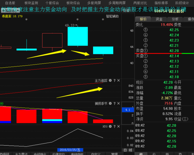Open 板块综合 menu item
The image size is (194, 155).
73,3
